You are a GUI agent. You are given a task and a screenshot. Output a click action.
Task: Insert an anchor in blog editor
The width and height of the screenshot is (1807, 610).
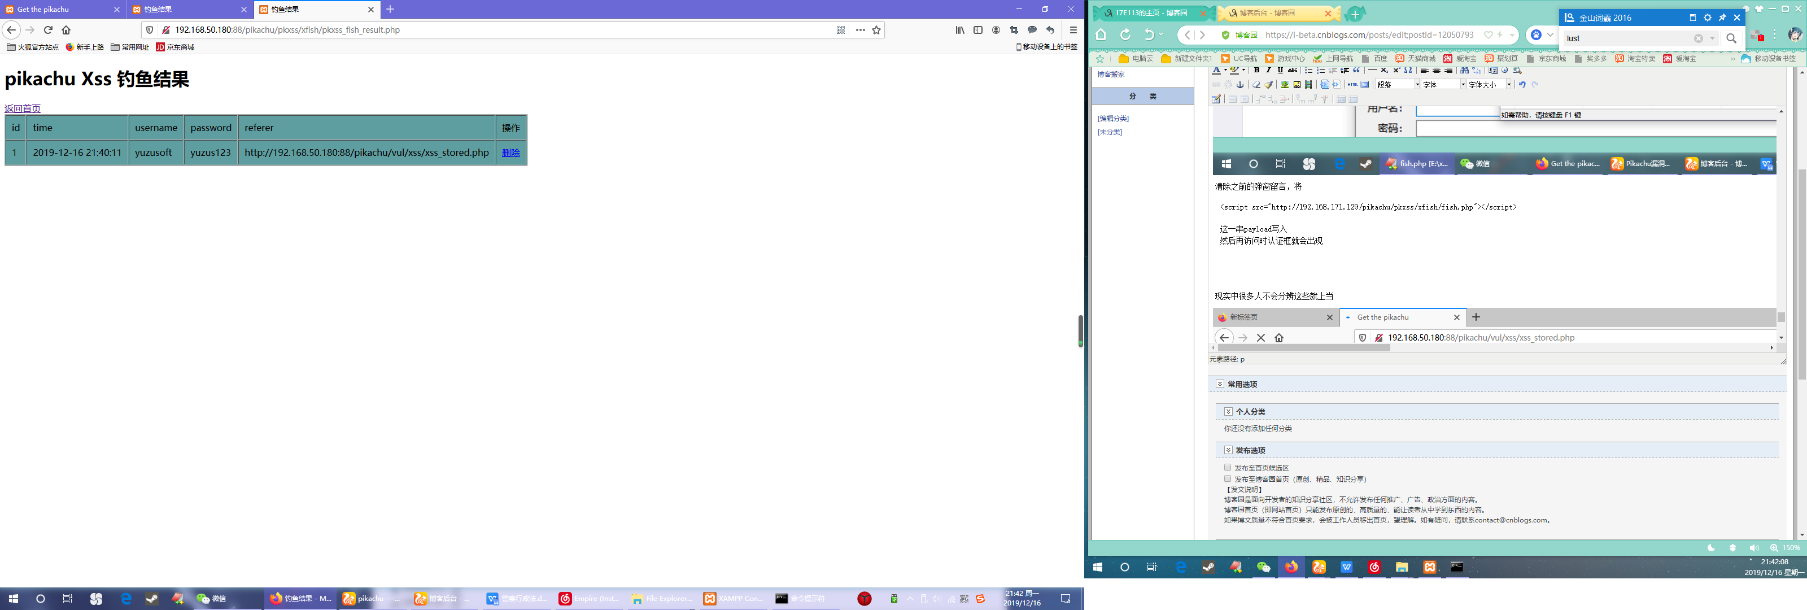1240,85
